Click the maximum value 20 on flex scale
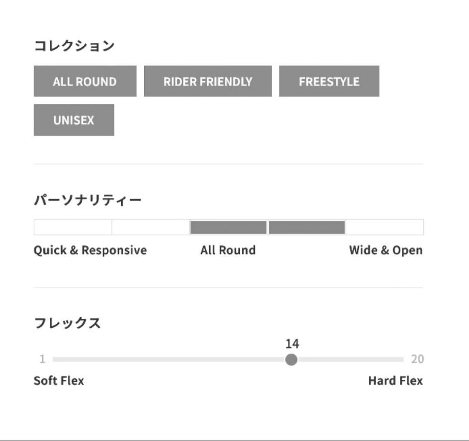Viewport: 469px width, 441px height. pyautogui.click(x=417, y=359)
